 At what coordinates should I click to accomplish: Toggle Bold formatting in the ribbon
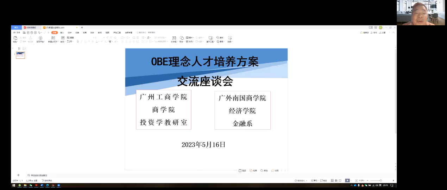(x=77, y=41)
